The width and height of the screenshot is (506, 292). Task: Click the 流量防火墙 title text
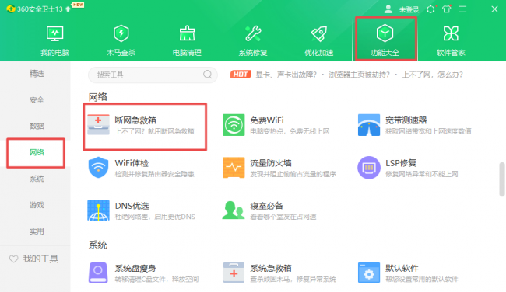click(271, 163)
